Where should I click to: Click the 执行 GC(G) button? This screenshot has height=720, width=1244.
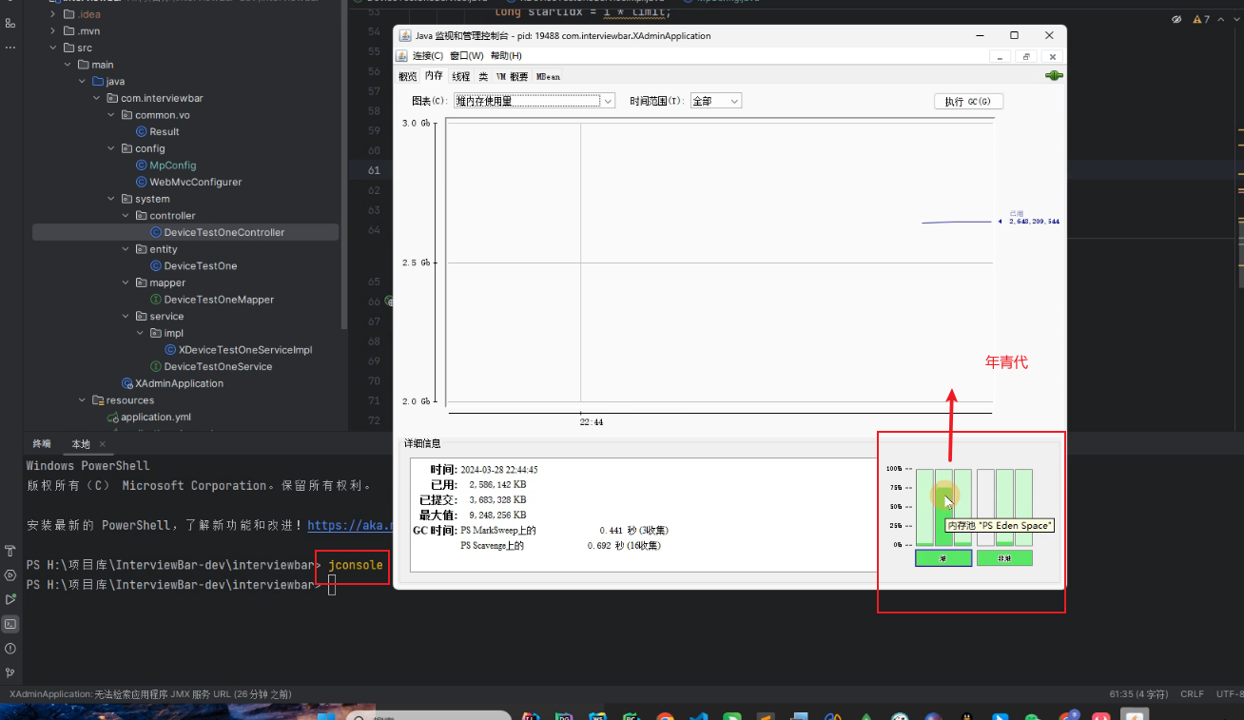coord(968,102)
